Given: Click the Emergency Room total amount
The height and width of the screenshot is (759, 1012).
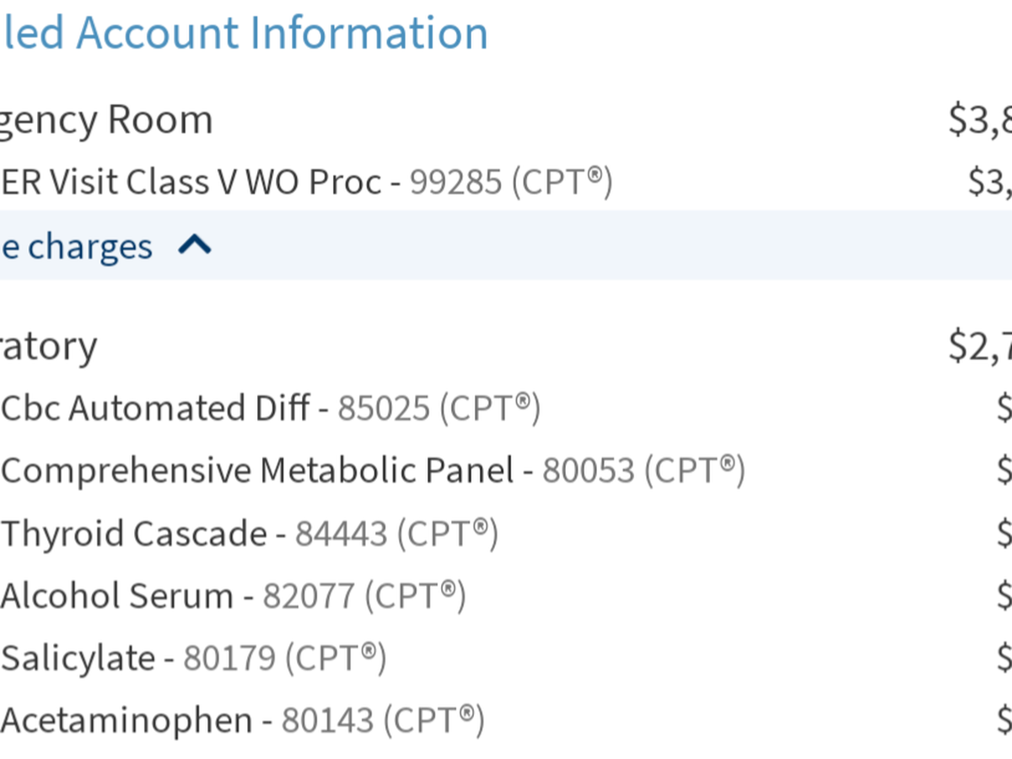Looking at the screenshot, I should [980, 120].
